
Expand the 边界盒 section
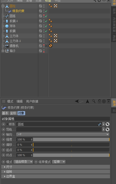55,176
